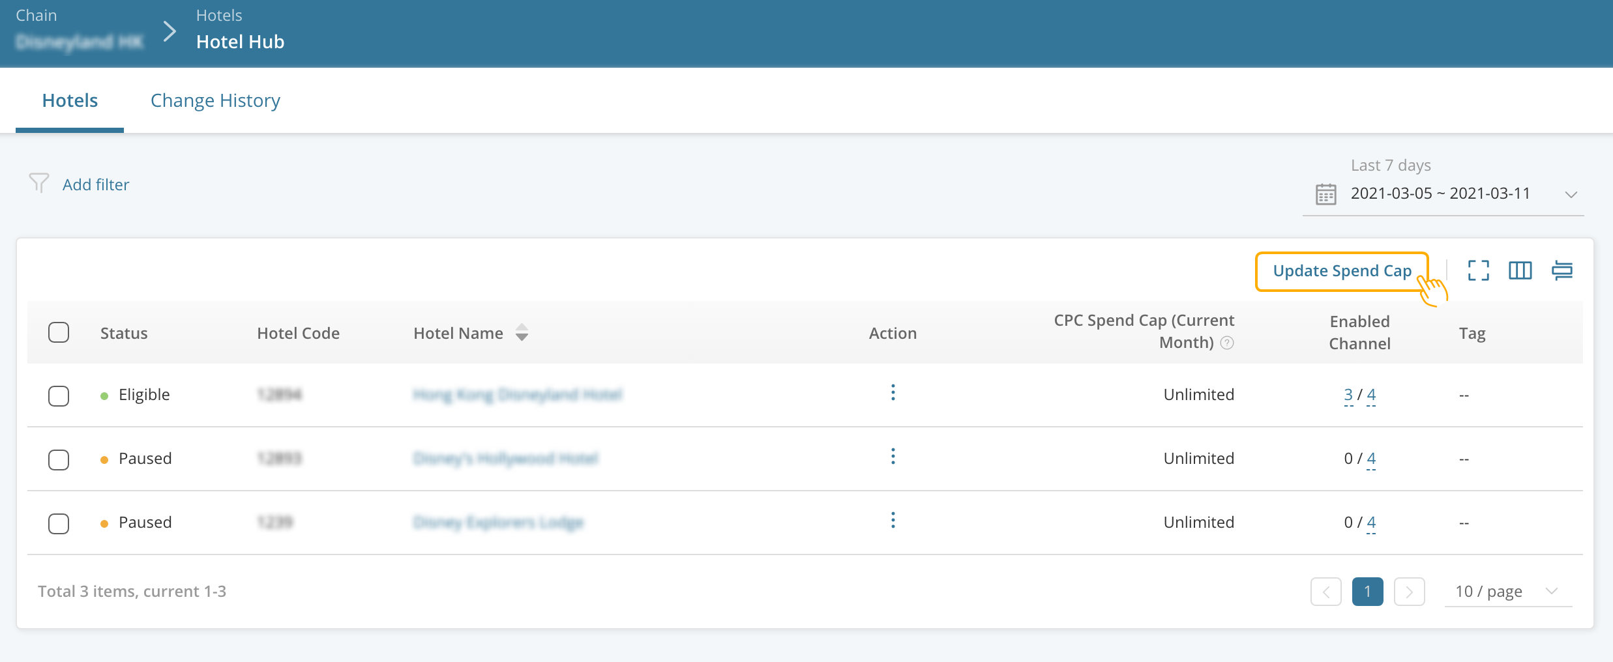1613x662 pixels.
Task: Click total channels 4 in last row
Action: [1371, 523]
